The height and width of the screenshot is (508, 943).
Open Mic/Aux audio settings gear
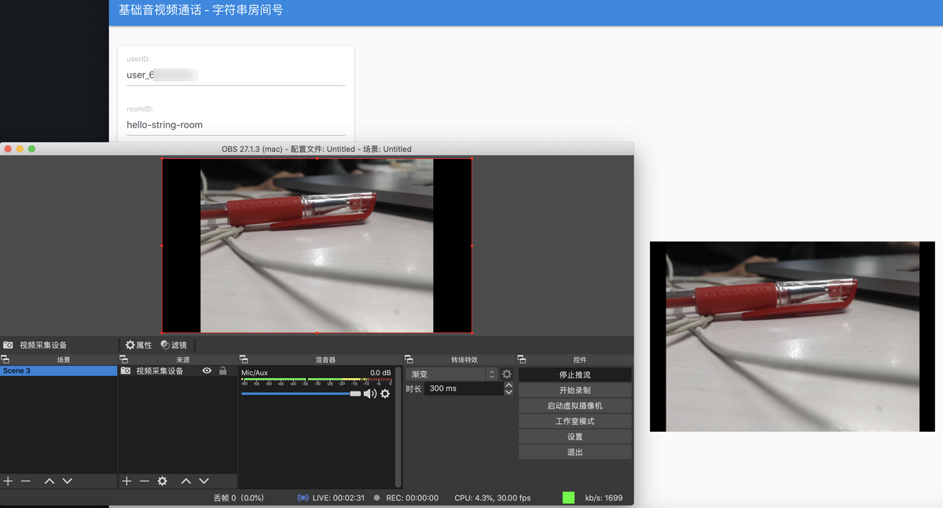pyautogui.click(x=385, y=393)
